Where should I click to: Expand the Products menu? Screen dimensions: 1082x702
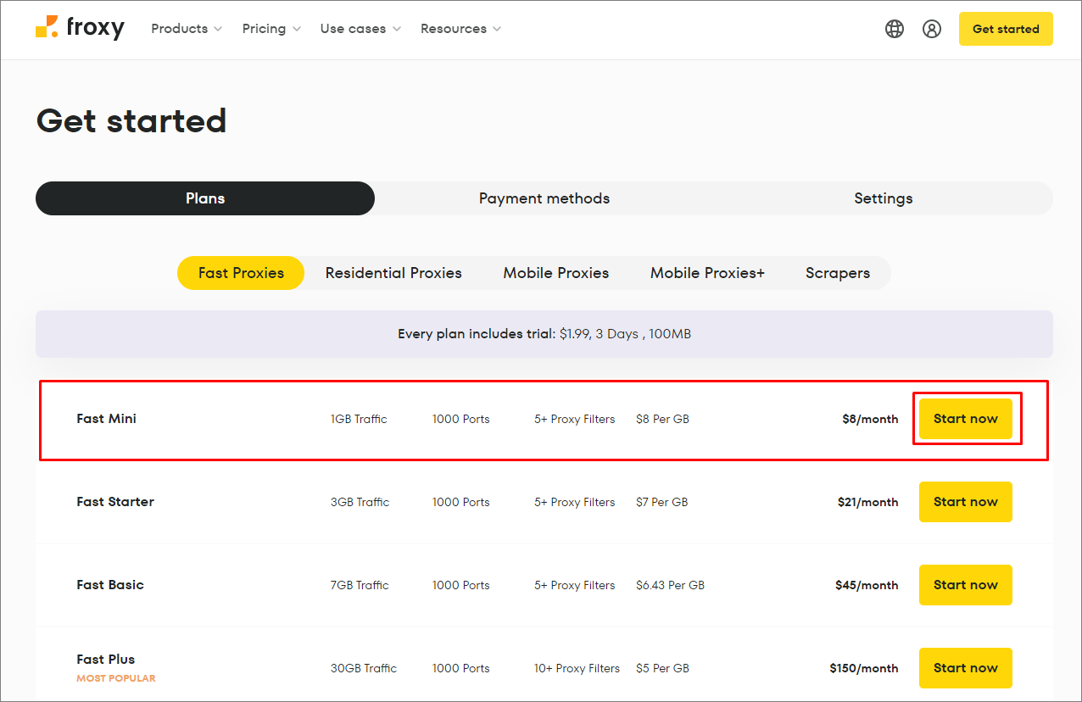186,28
